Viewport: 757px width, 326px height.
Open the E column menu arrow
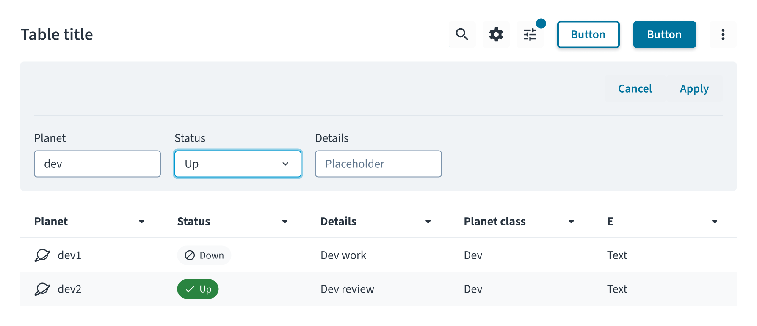point(715,222)
